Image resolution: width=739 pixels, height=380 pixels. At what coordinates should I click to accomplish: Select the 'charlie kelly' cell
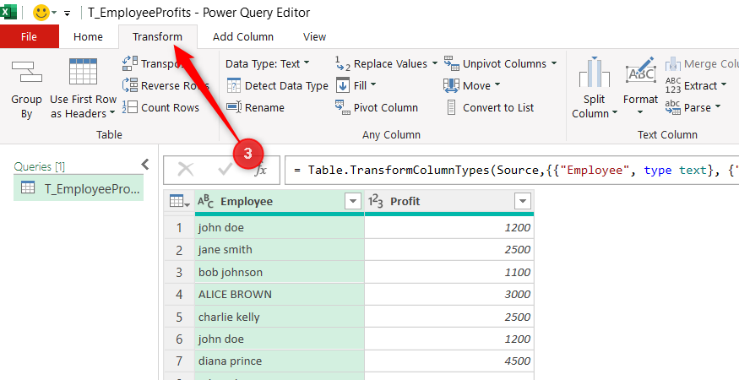pyautogui.click(x=280, y=317)
